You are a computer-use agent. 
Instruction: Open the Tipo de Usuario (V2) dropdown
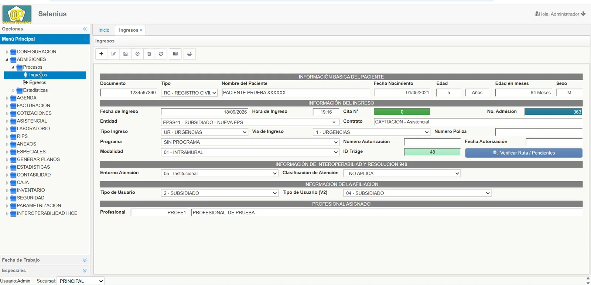click(x=417, y=193)
